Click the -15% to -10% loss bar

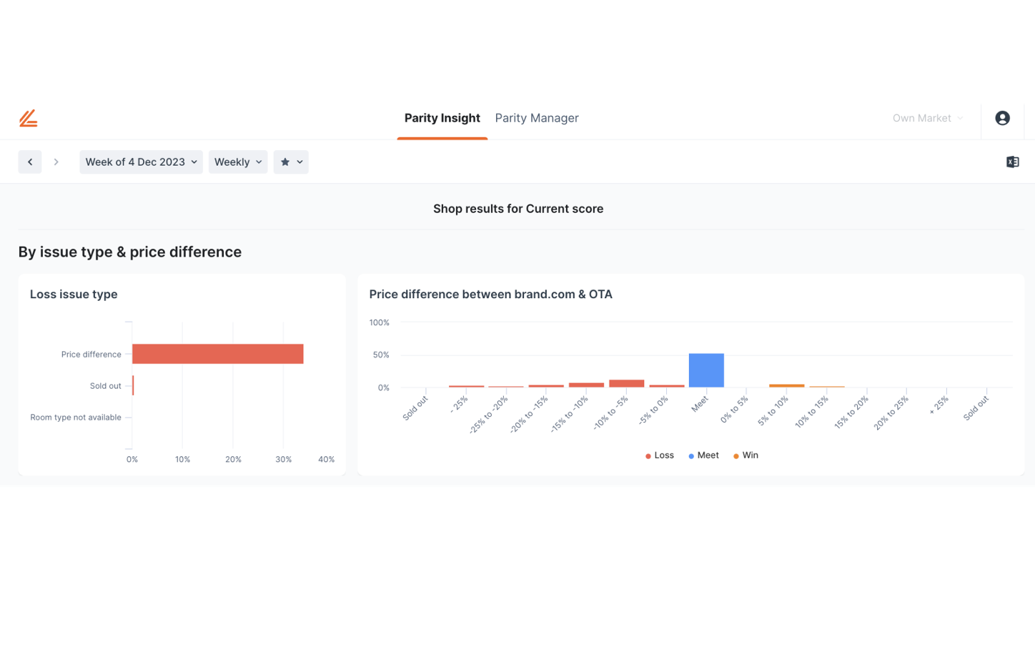click(586, 385)
